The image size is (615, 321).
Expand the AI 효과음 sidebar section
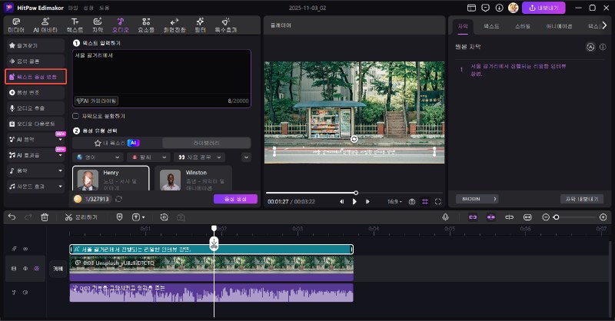(x=61, y=155)
